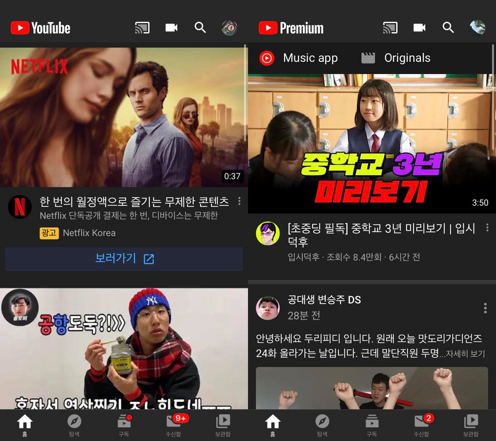Open account avatar on the left YouTube screen
This screenshot has height=441, width=496.
[230, 28]
